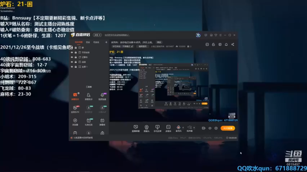Viewport: 307px width, 172px height.
Task: Open the skin shirt icon in title bar
Action: click(216, 35)
